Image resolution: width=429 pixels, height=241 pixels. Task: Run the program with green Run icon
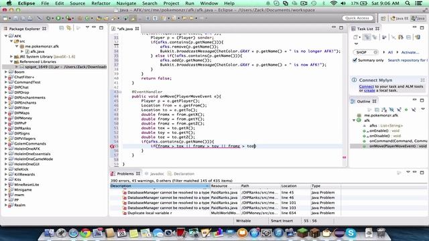pos(58,18)
